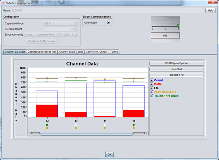This screenshot has height=160, width=219.
Task: Click the slider value field showing 999
Action: [x=165, y=36]
